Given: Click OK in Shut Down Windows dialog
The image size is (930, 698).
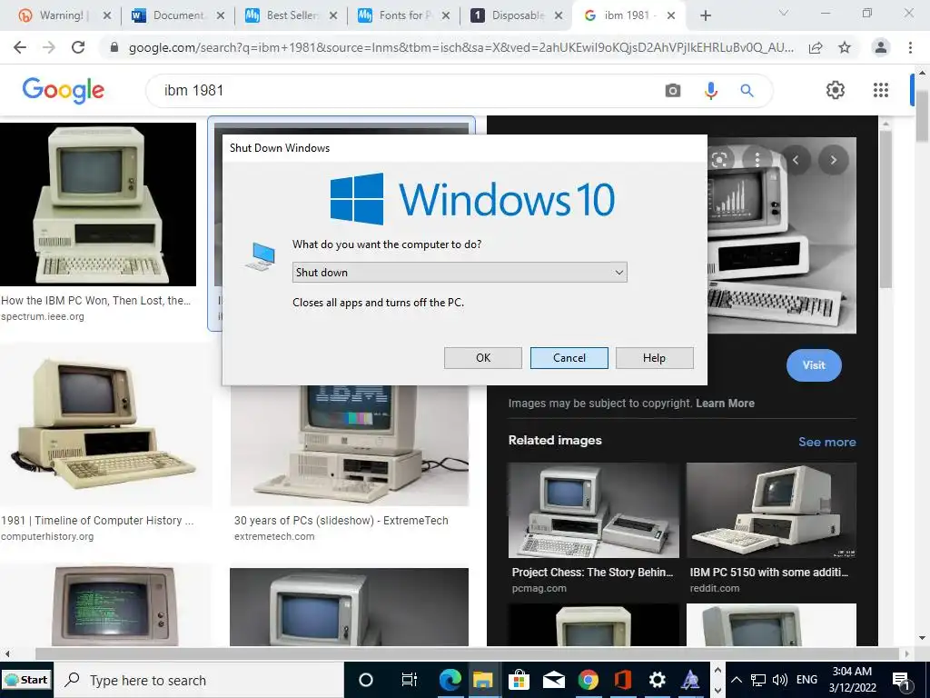Looking at the screenshot, I should tap(483, 358).
